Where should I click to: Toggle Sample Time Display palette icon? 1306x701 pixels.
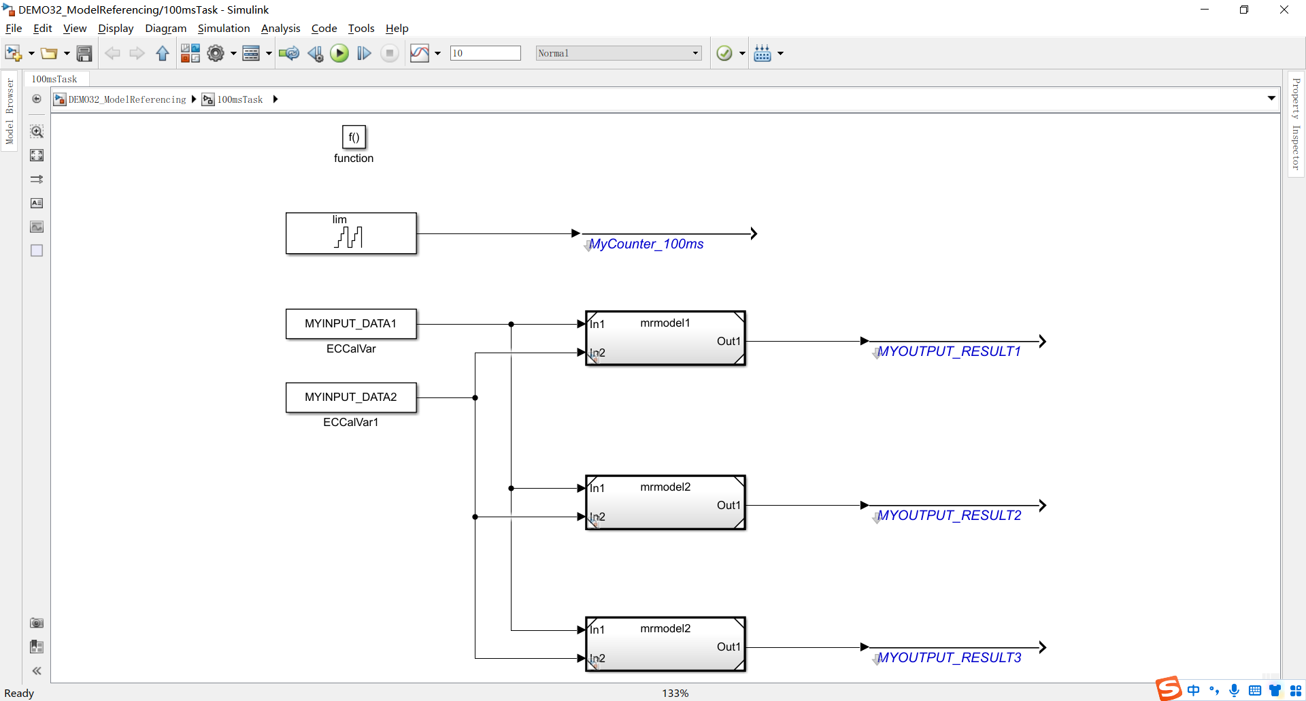point(37,179)
